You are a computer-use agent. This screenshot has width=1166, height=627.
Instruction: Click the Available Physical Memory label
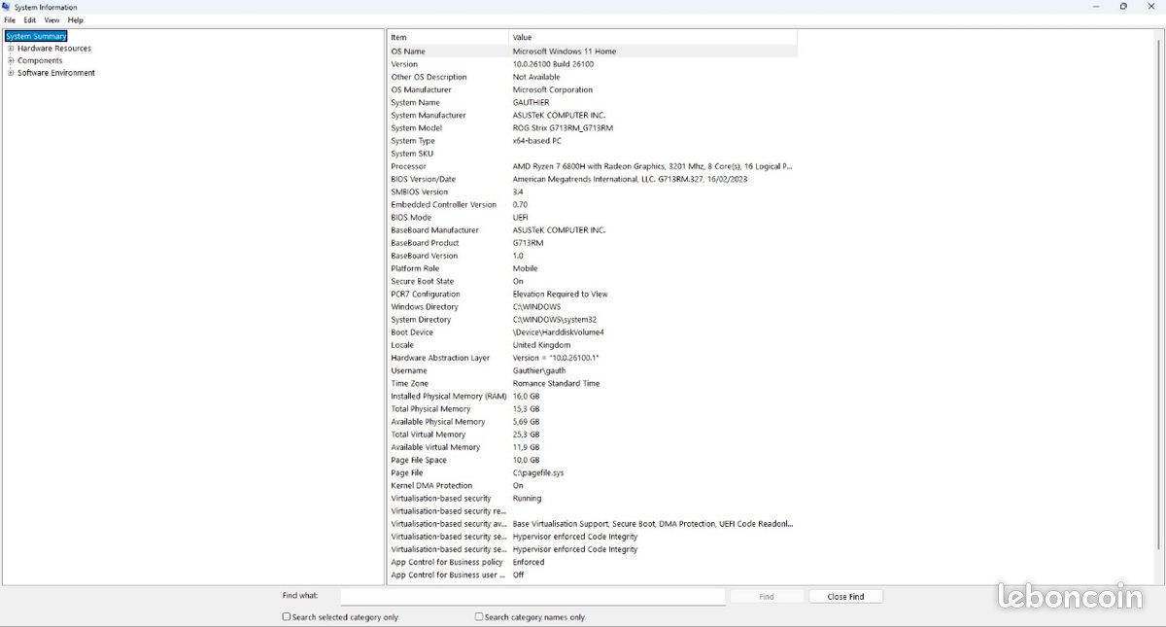437,422
